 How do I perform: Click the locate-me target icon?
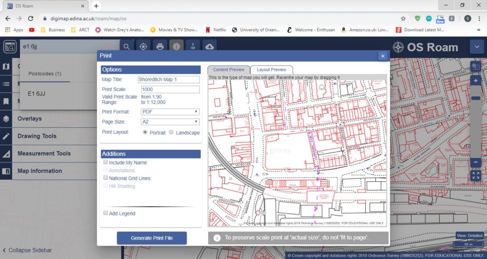[x=143, y=46]
